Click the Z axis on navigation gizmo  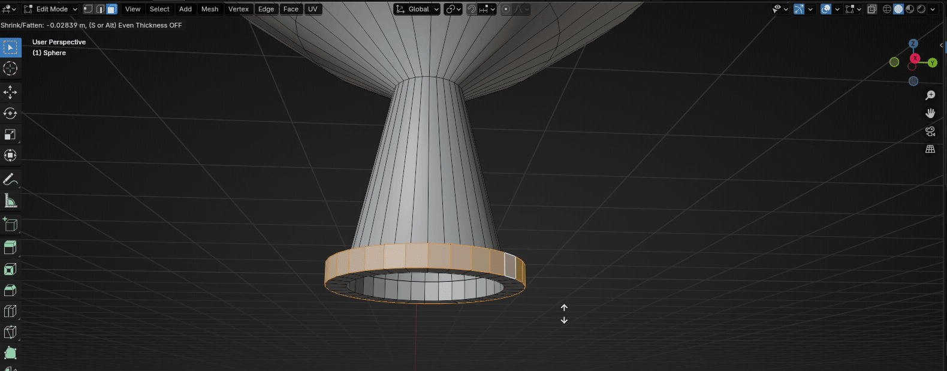(x=913, y=44)
